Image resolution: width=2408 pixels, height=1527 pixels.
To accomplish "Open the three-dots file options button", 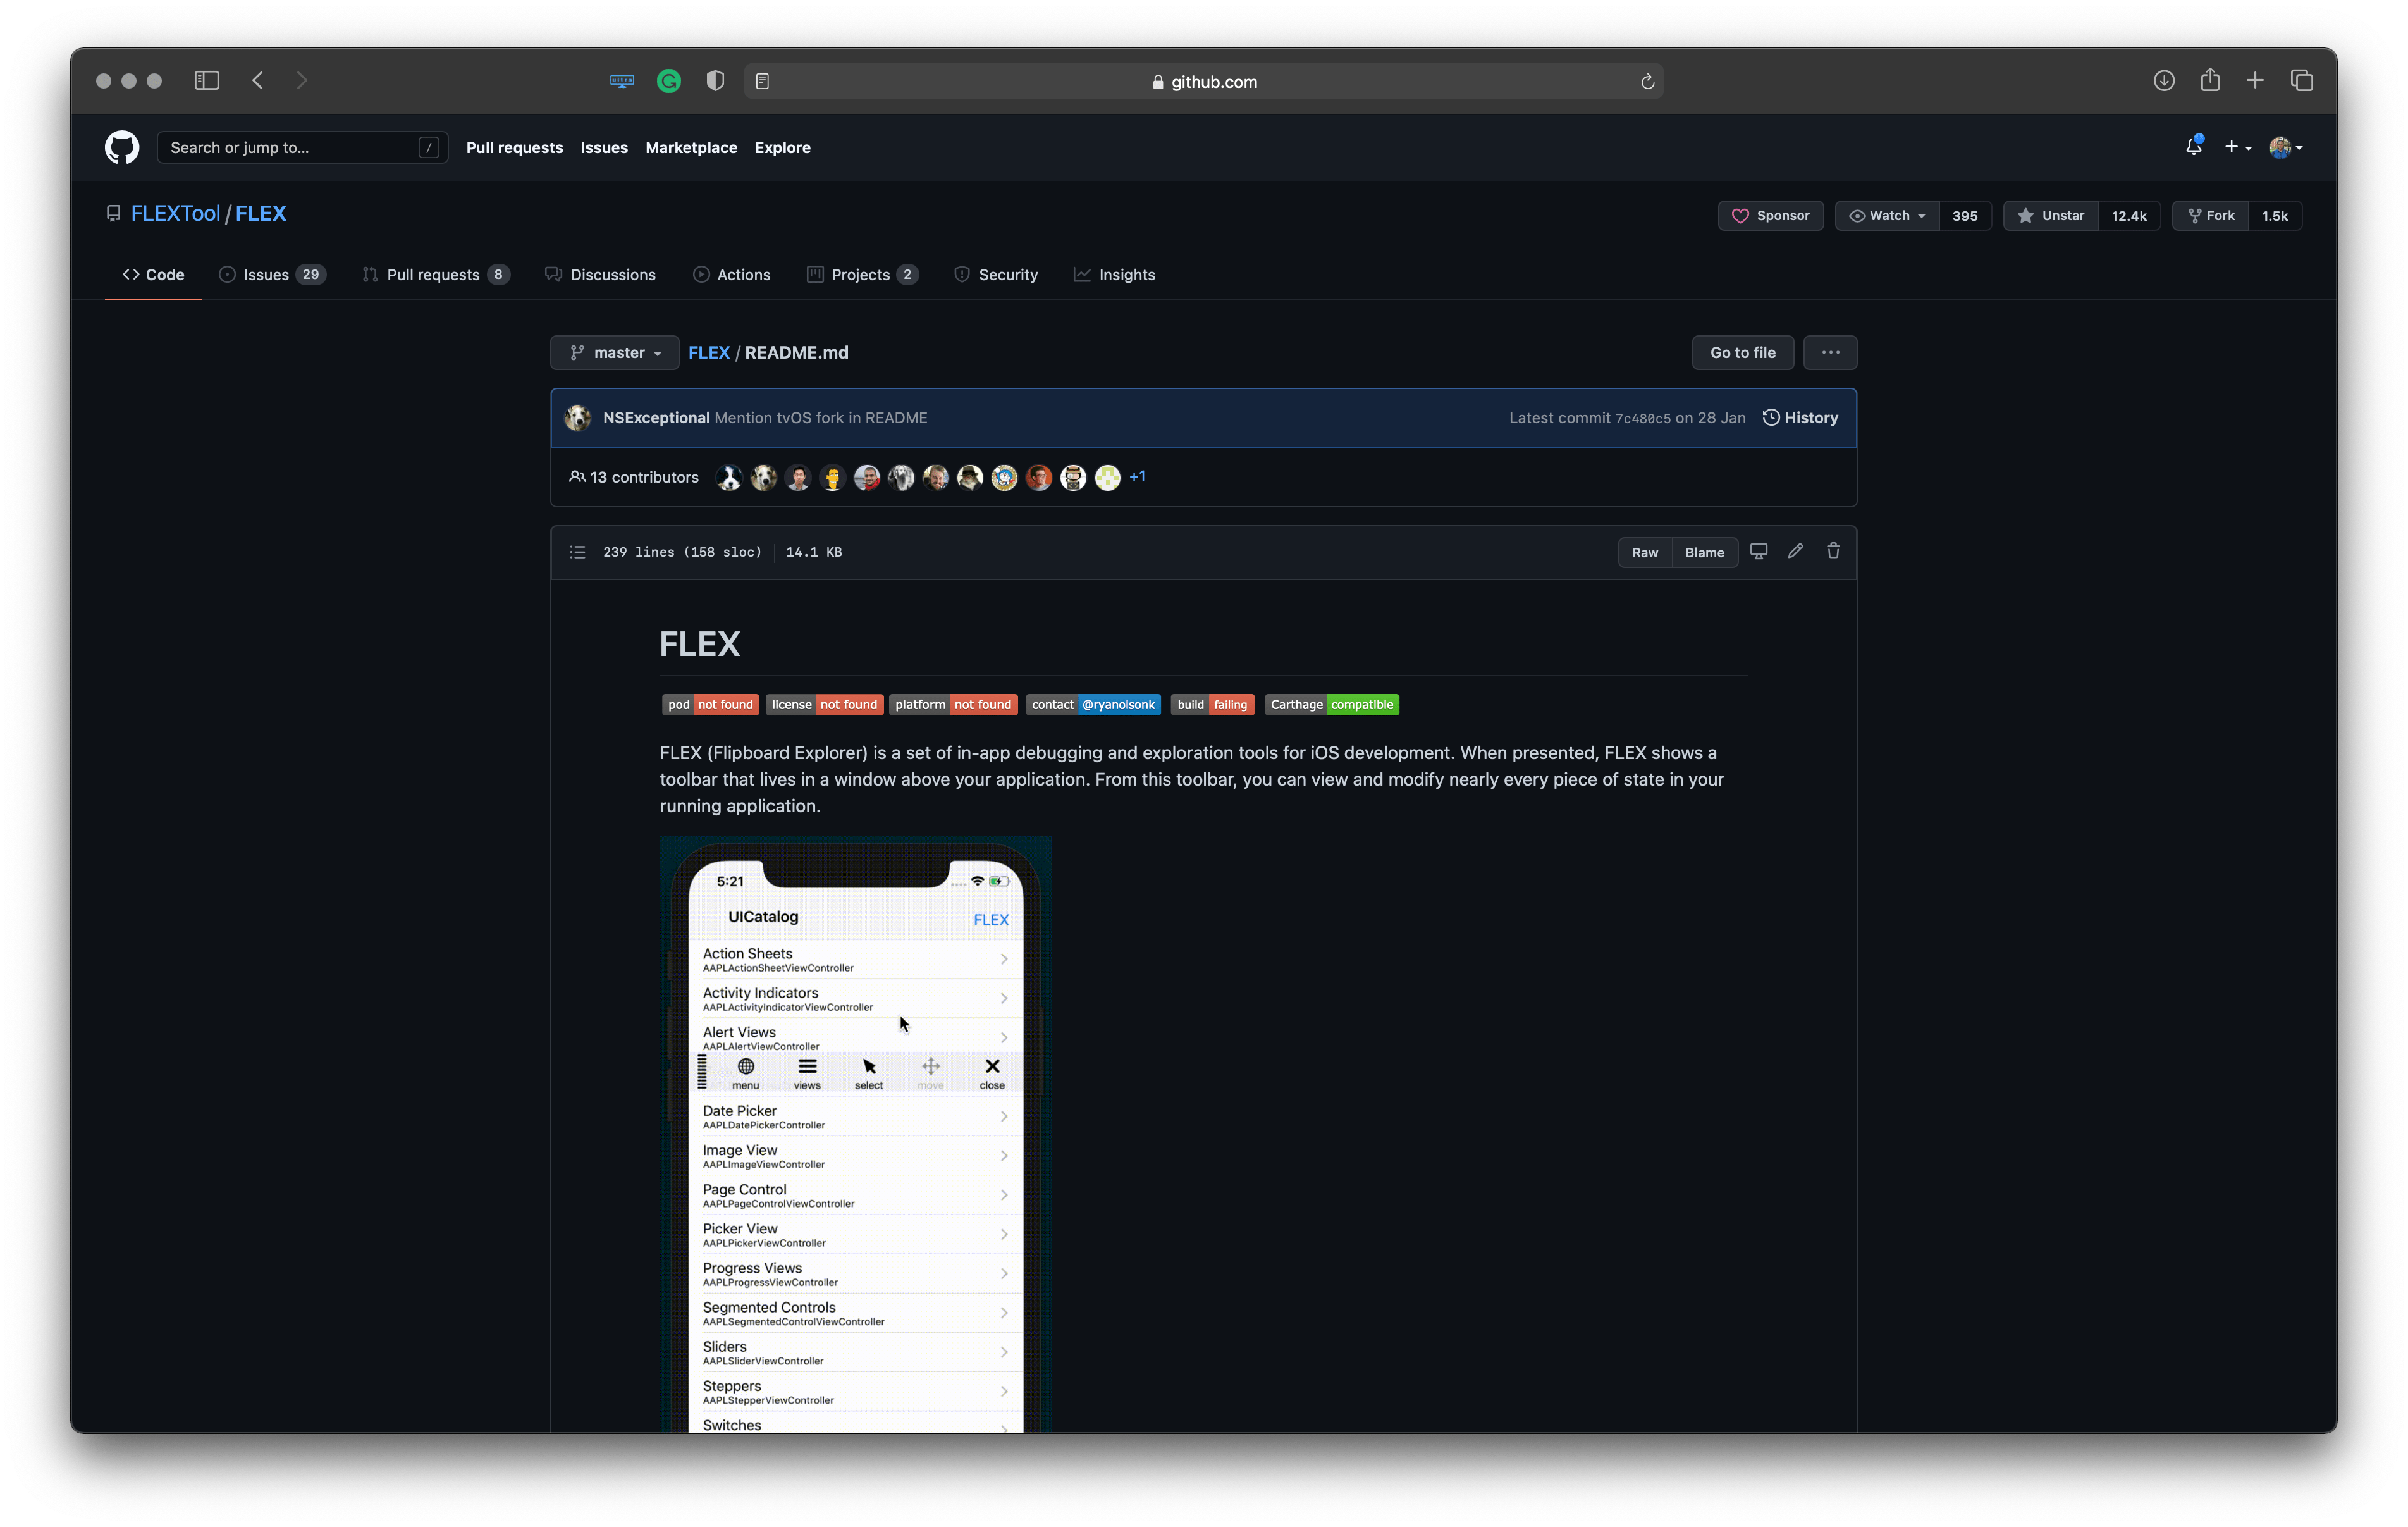I will (1830, 352).
